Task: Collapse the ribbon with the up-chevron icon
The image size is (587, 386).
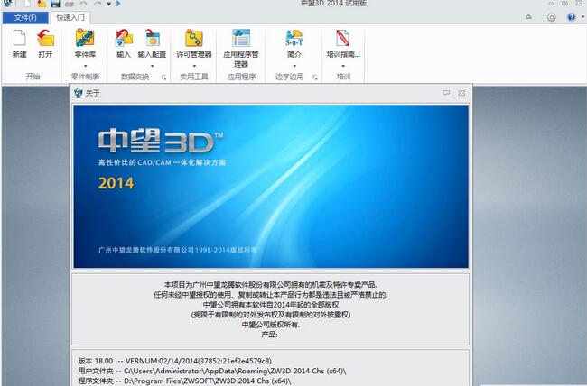Action: [528, 17]
